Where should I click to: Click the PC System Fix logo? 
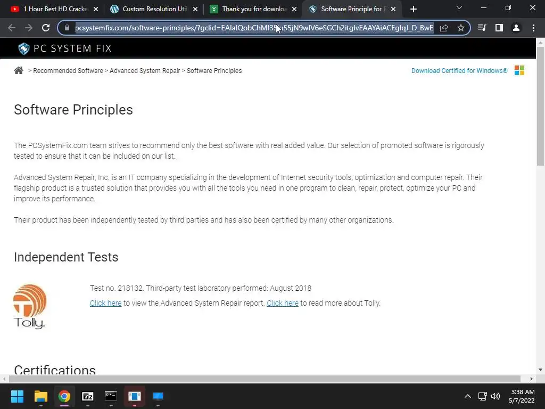pyautogui.click(x=64, y=48)
